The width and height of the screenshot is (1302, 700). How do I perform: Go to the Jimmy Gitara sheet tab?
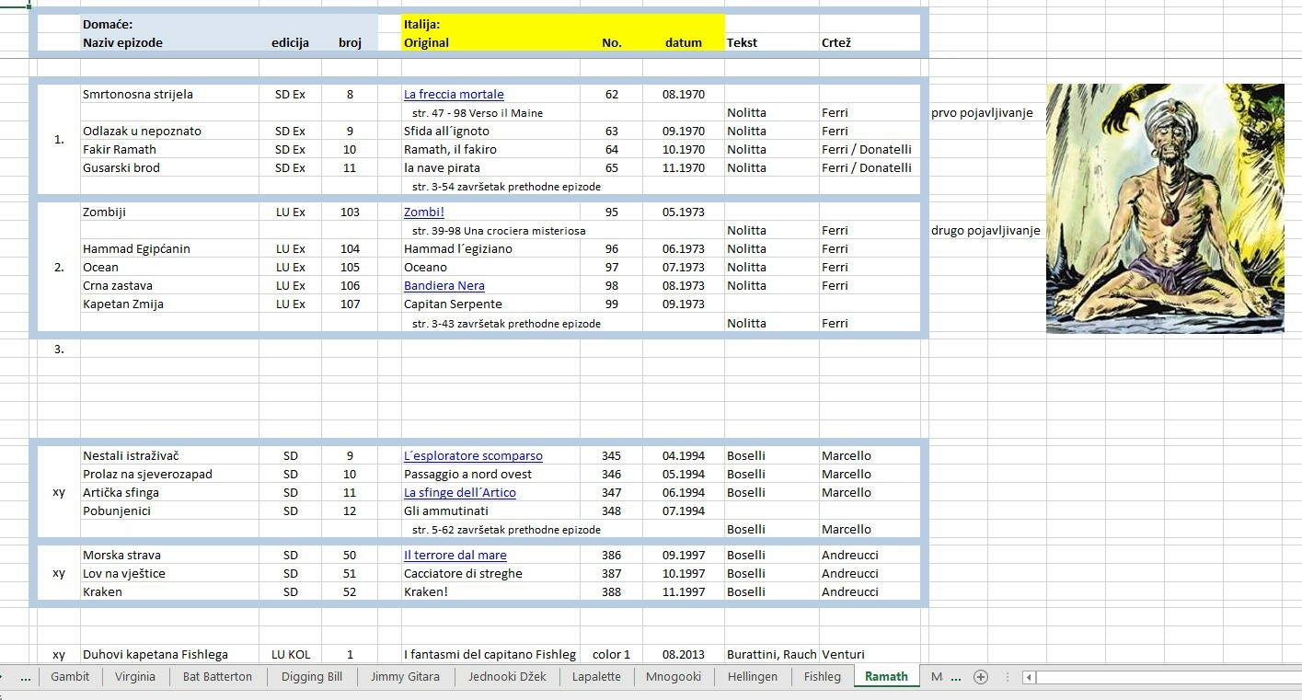pos(405,676)
